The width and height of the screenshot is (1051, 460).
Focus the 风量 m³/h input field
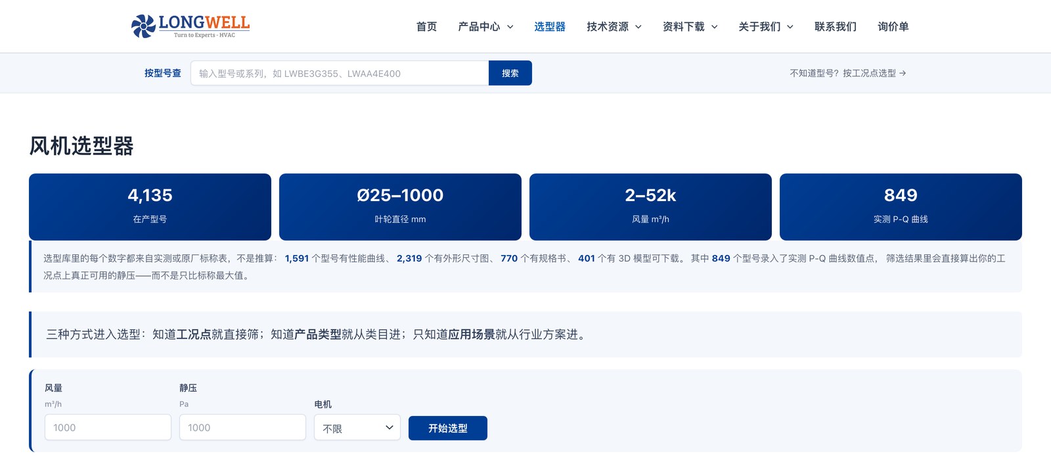108,427
